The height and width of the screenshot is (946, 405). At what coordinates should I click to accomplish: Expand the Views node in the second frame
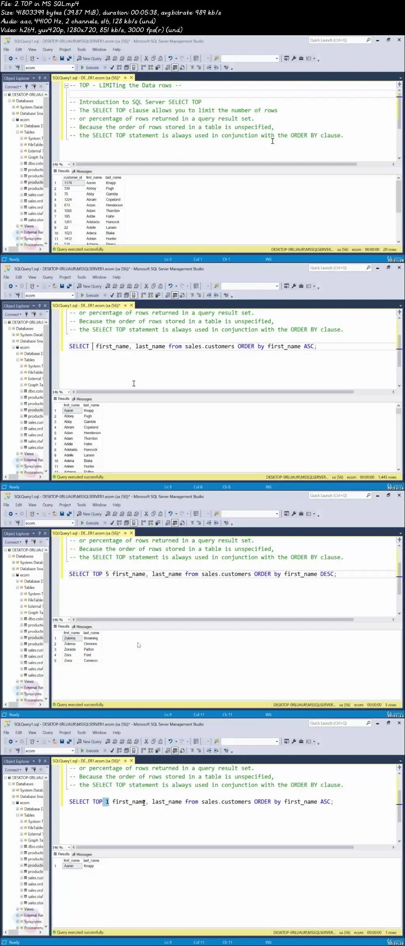[x=17, y=454]
